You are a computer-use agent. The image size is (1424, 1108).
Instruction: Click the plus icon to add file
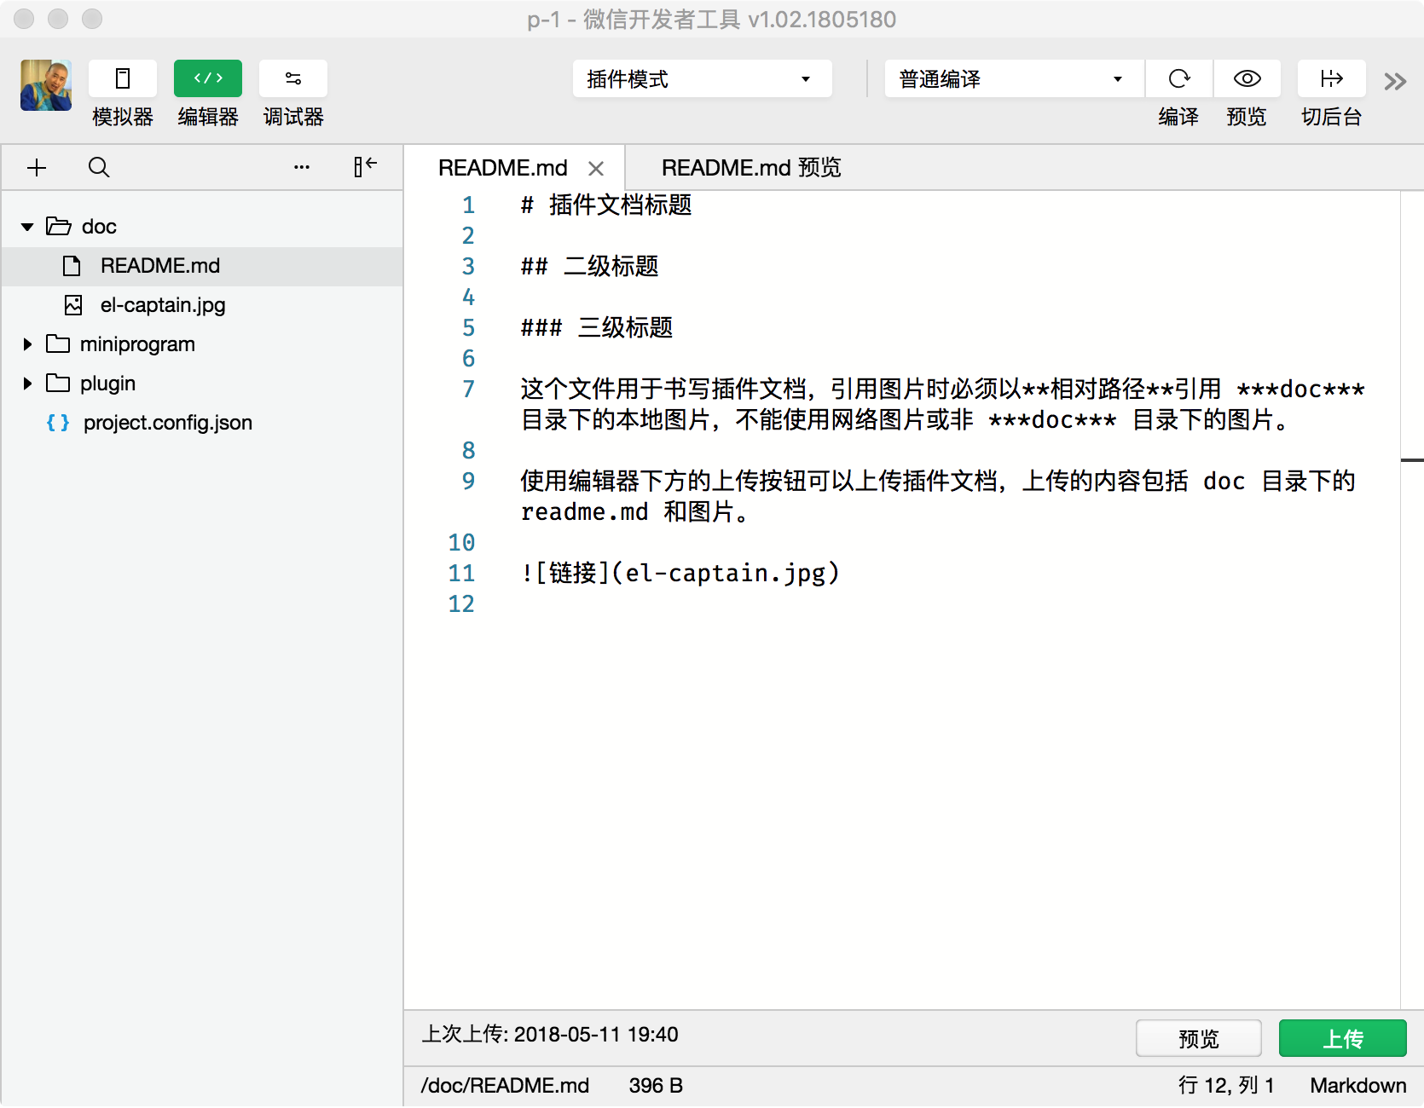click(x=37, y=168)
